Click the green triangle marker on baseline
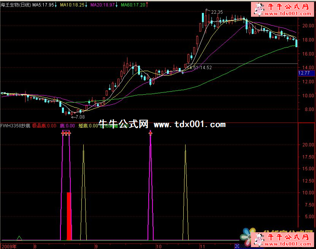This screenshot has width=316, height=249. coord(20,238)
